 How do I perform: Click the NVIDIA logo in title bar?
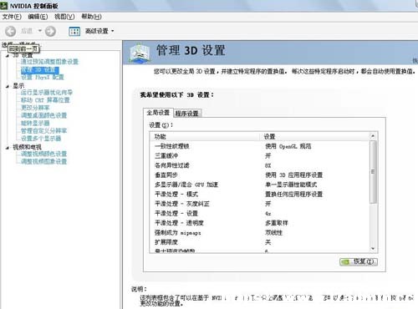(3, 6)
